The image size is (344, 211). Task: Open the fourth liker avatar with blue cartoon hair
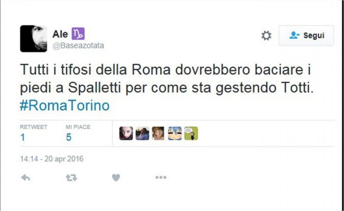pos(175,133)
